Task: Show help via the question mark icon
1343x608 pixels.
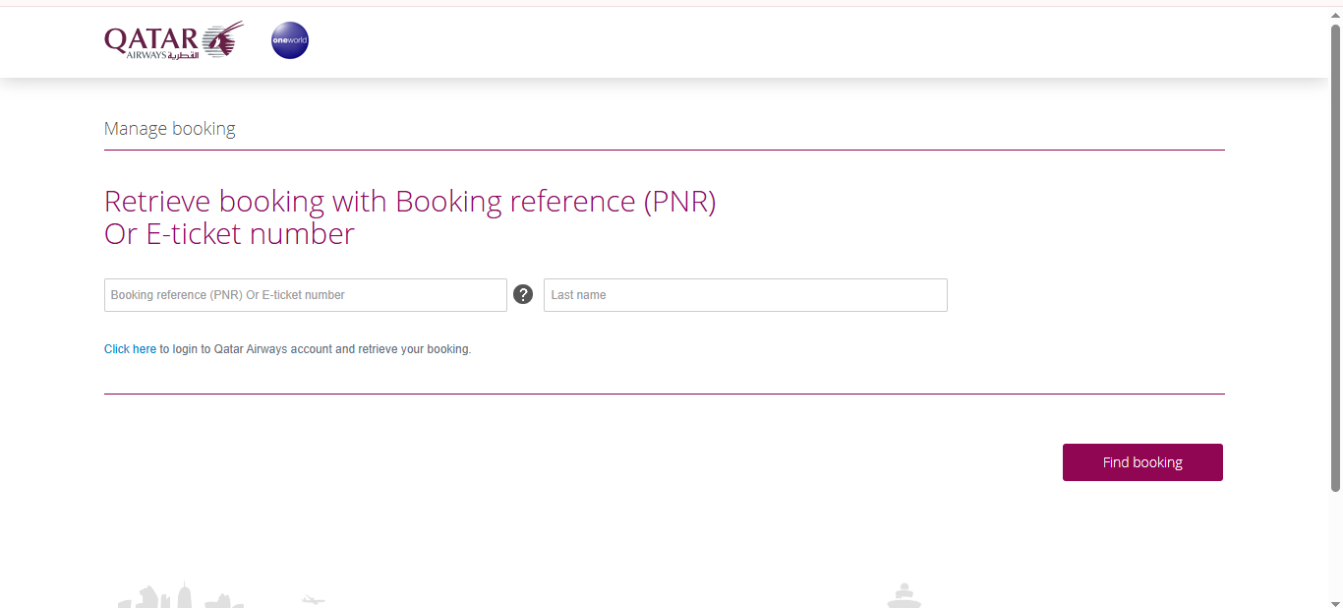Action: point(523,294)
